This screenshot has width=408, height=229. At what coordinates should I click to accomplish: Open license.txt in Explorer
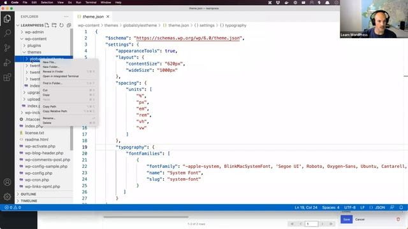coord(34,133)
